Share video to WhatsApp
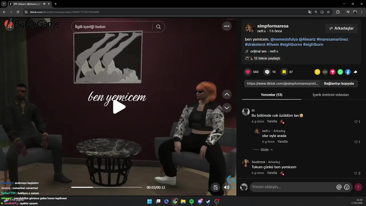The height and width of the screenshot is (206, 366). point(340,72)
